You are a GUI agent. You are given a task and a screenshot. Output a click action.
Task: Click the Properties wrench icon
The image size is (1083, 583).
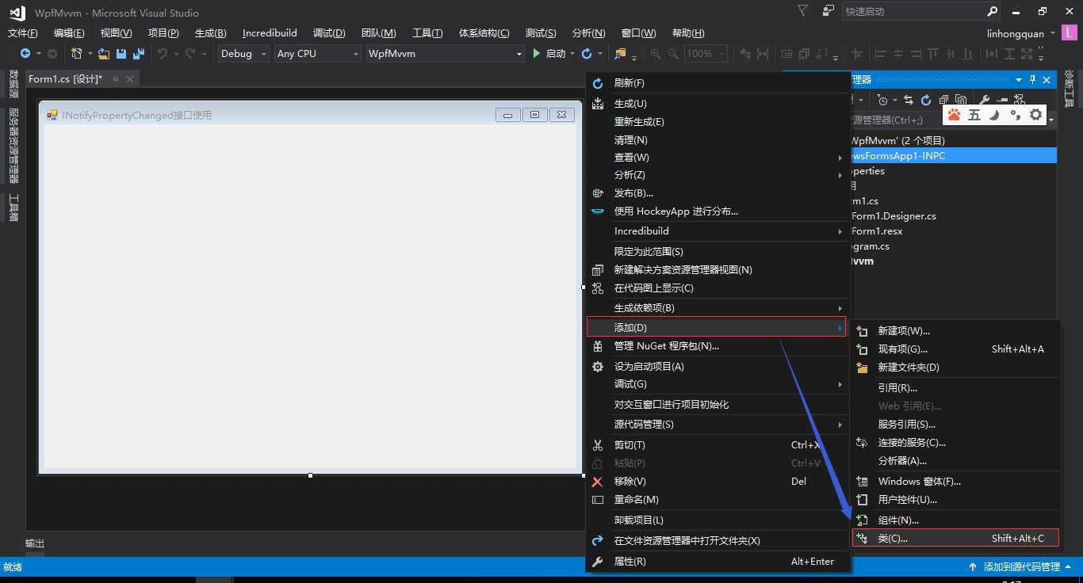pyautogui.click(x=984, y=100)
